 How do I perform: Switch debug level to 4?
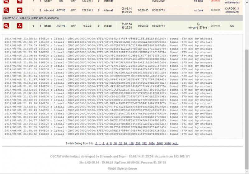click(107, 143)
